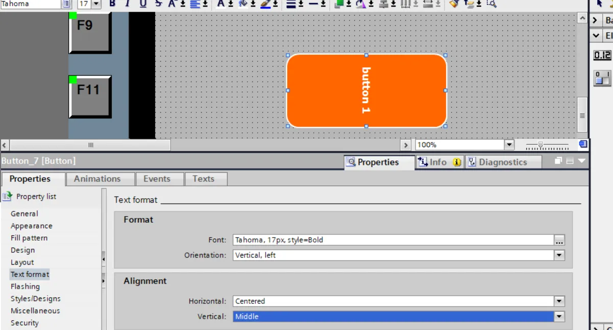Click the fill color bucket icon
This screenshot has height=330, width=613.
tap(243, 4)
